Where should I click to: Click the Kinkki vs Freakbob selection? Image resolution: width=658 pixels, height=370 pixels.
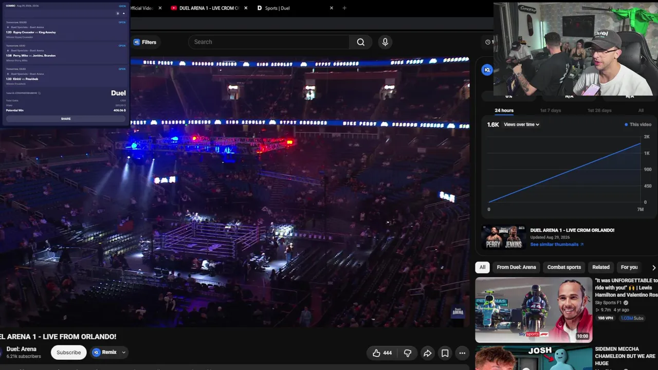click(x=22, y=79)
